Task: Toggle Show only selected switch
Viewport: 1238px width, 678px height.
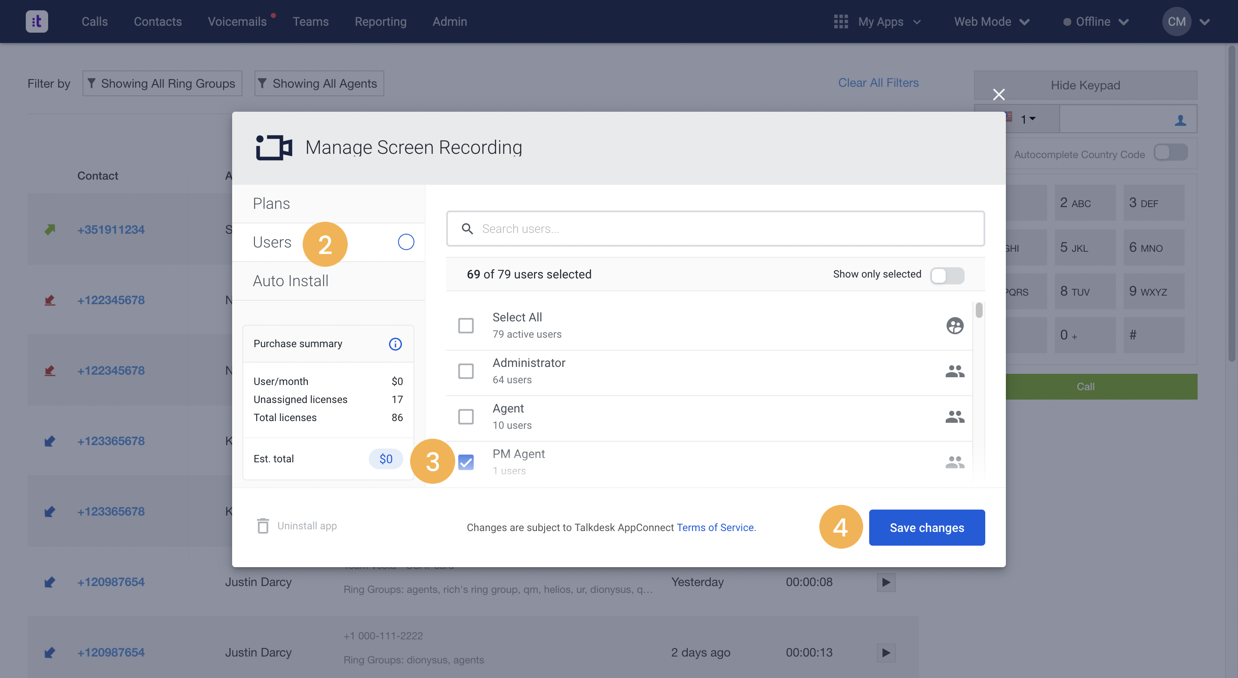Action: point(947,276)
